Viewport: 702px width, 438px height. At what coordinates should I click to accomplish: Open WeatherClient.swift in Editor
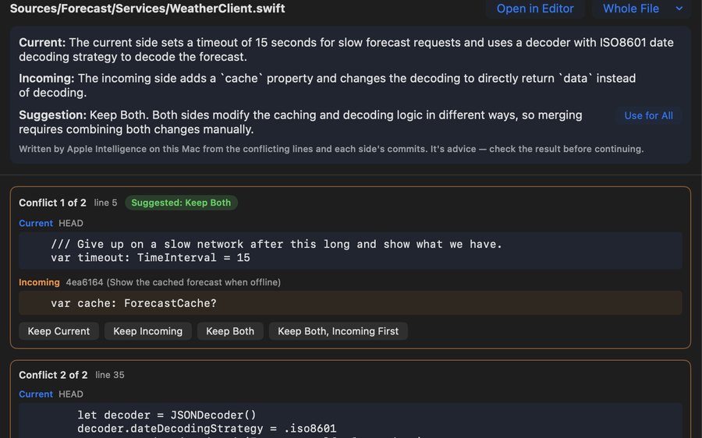point(535,9)
